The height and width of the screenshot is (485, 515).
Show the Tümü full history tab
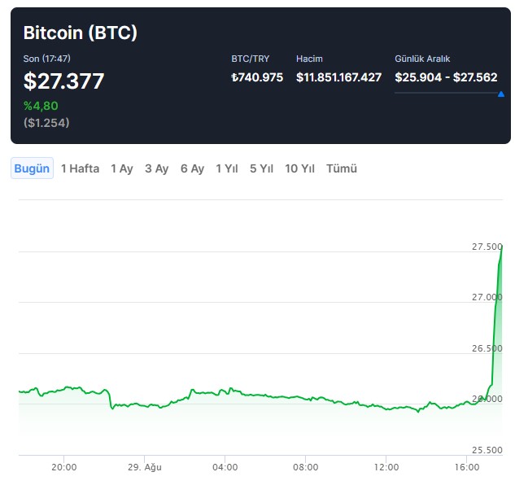point(342,168)
